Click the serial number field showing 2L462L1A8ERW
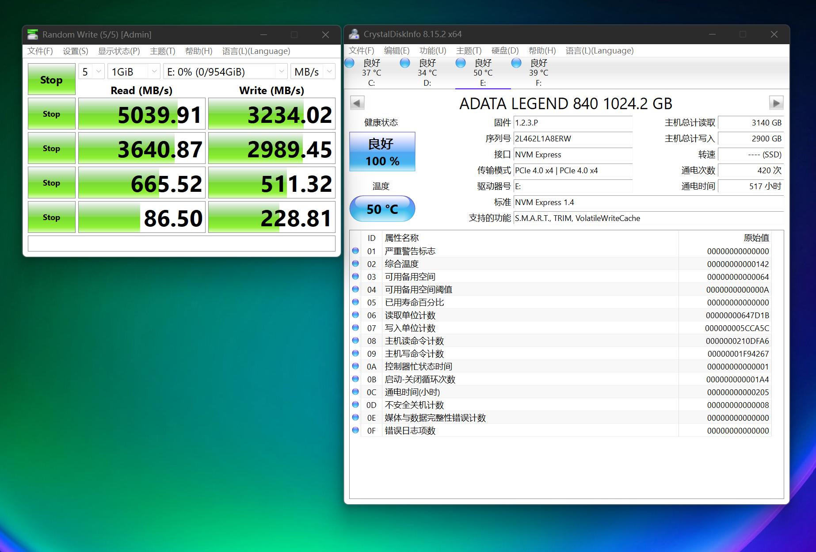Image resolution: width=816 pixels, height=552 pixels. click(x=573, y=139)
